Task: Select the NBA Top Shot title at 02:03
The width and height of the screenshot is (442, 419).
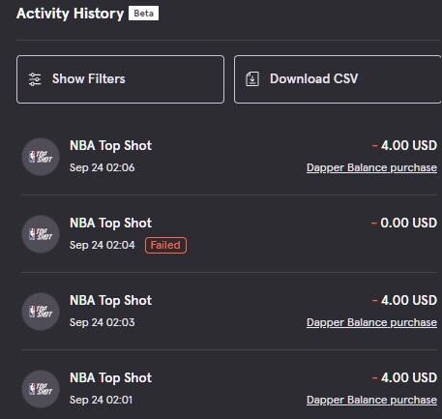Action: [110, 301]
